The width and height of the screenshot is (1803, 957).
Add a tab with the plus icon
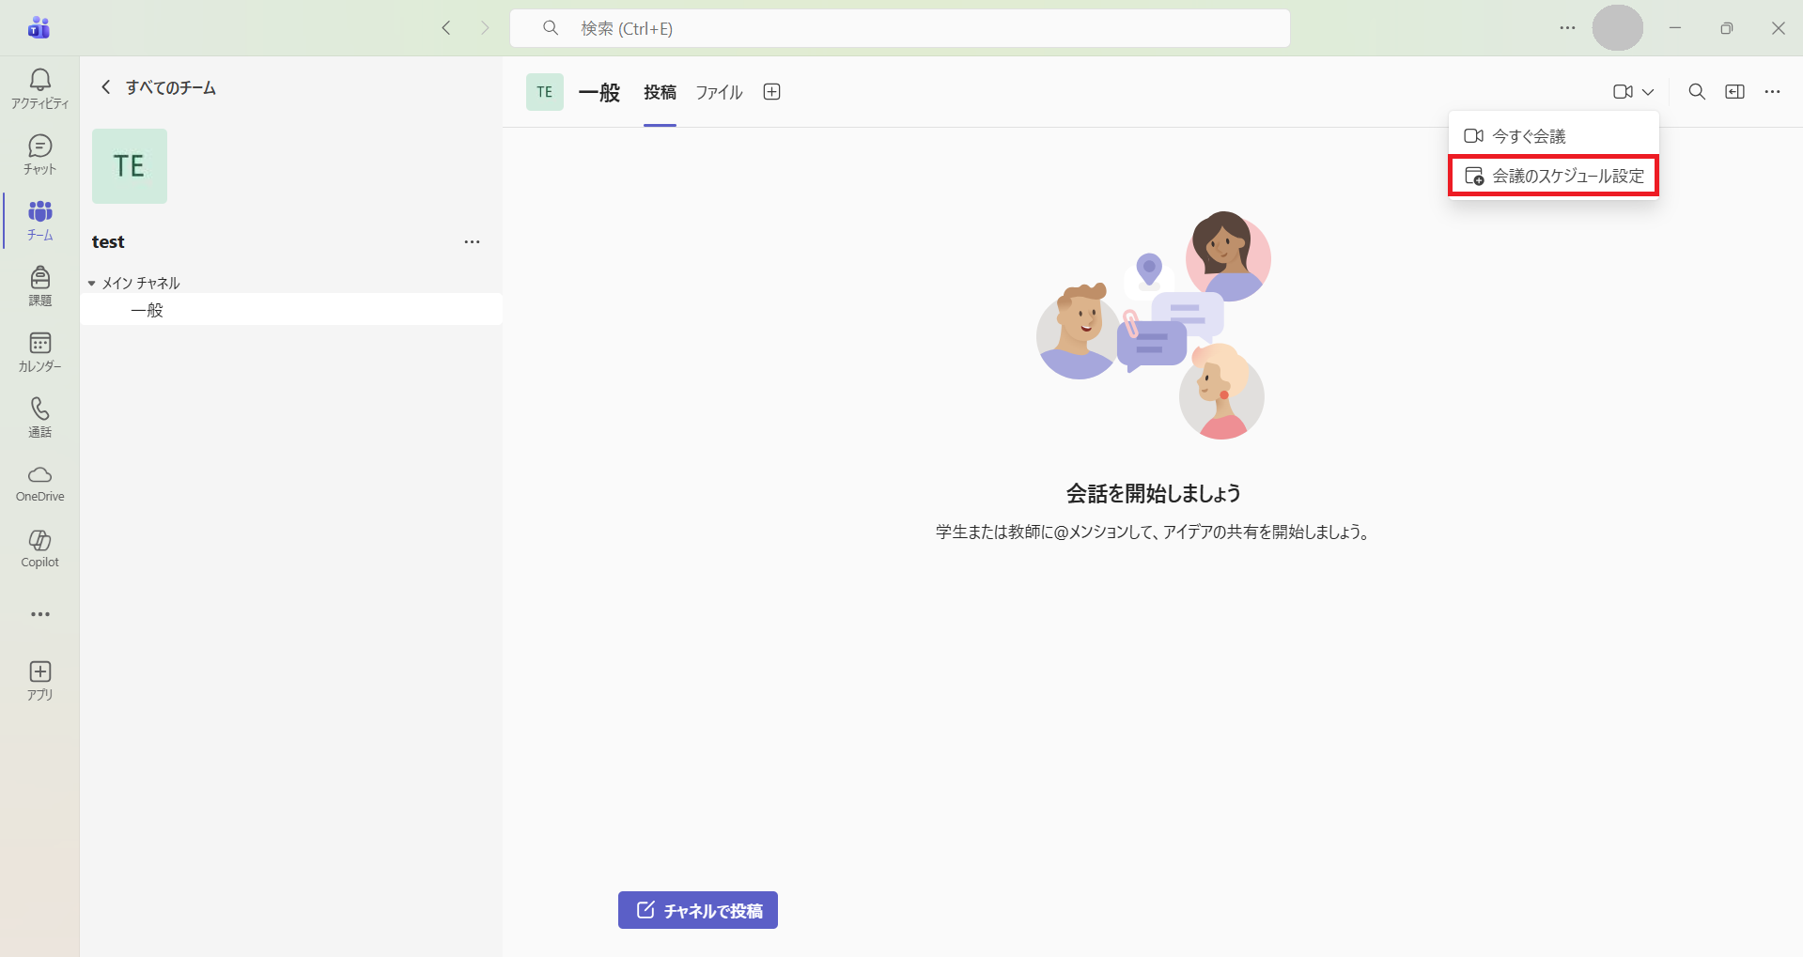771,92
